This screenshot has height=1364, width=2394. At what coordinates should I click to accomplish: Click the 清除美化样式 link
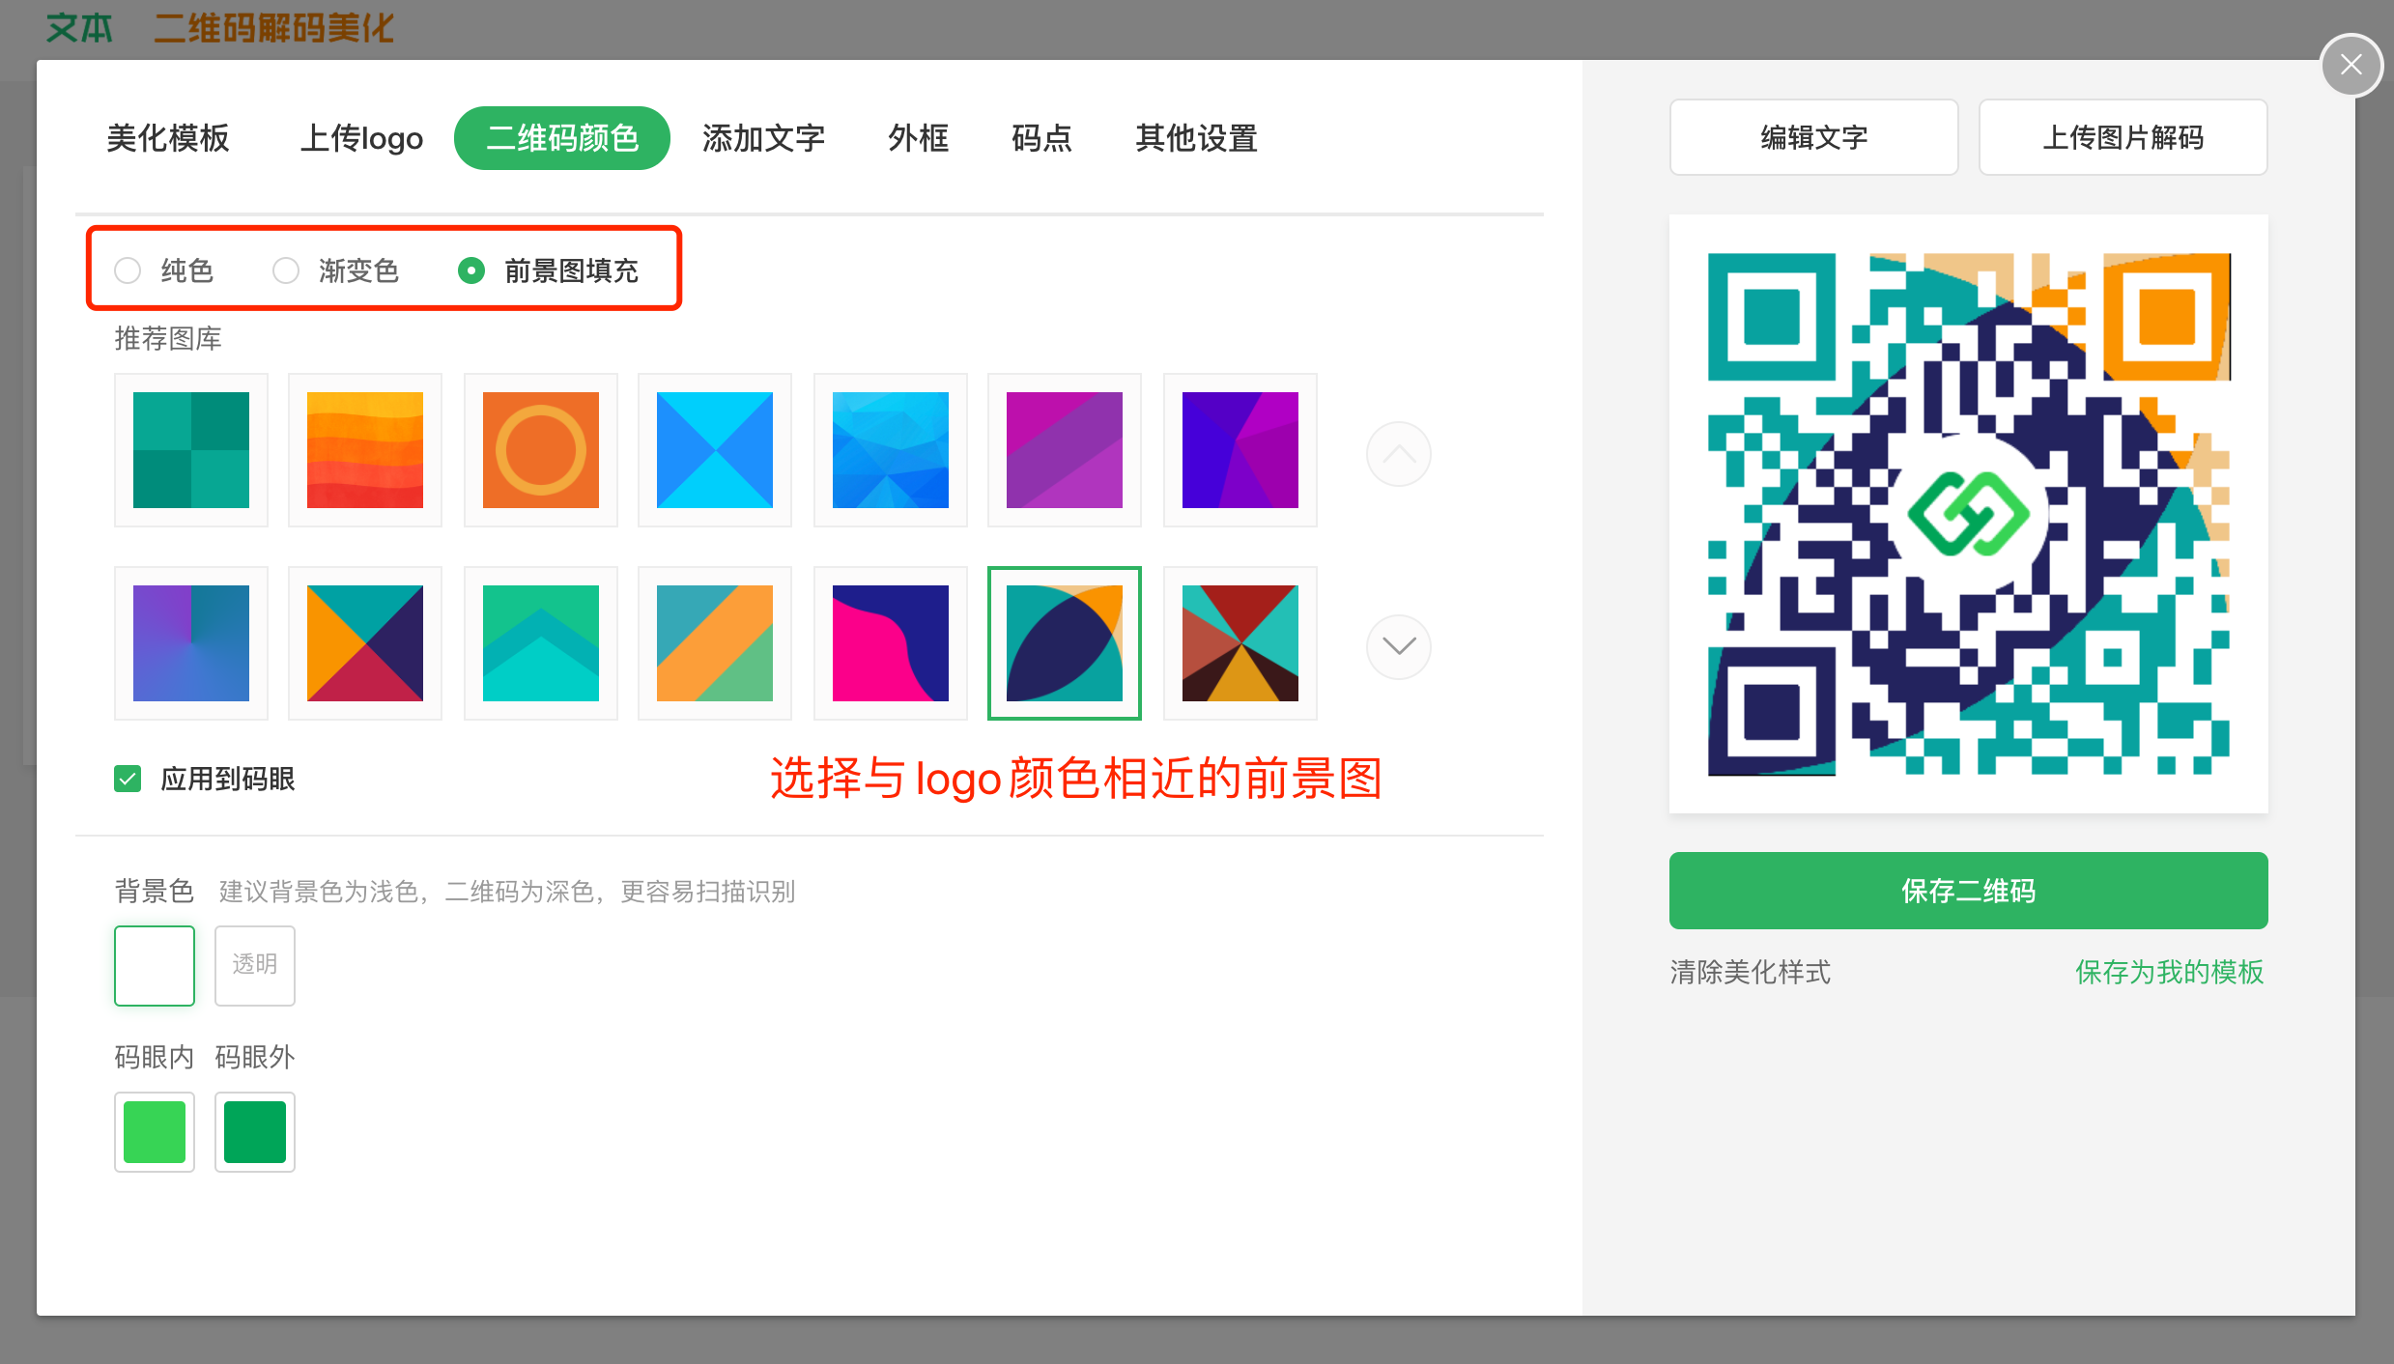1751,972
